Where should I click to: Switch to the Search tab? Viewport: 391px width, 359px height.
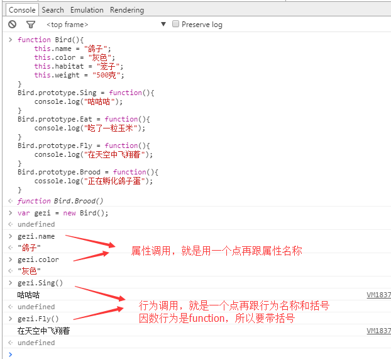pyautogui.click(x=53, y=10)
